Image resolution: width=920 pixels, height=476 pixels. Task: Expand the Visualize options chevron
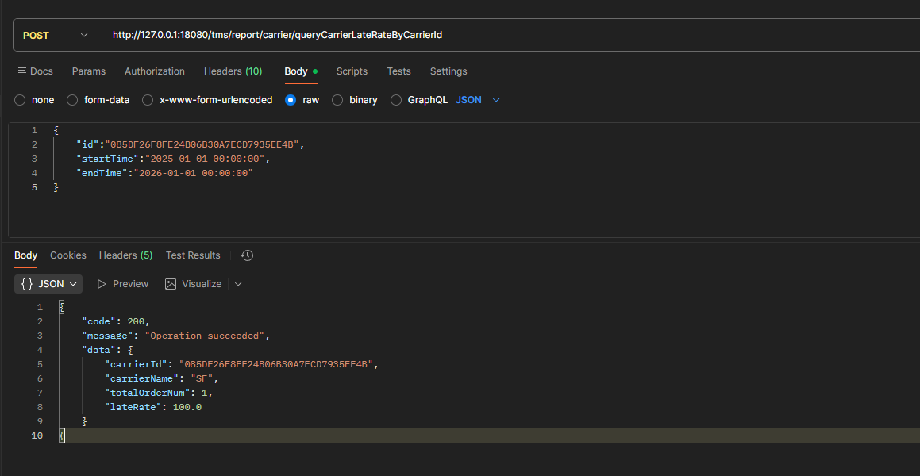[x=238, y=284]
